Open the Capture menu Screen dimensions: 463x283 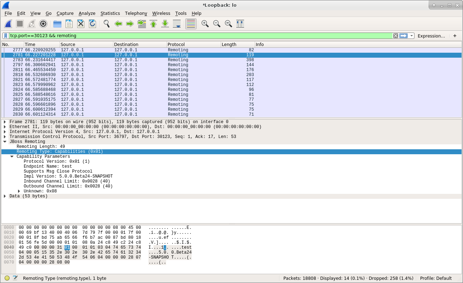click(65, 13)
